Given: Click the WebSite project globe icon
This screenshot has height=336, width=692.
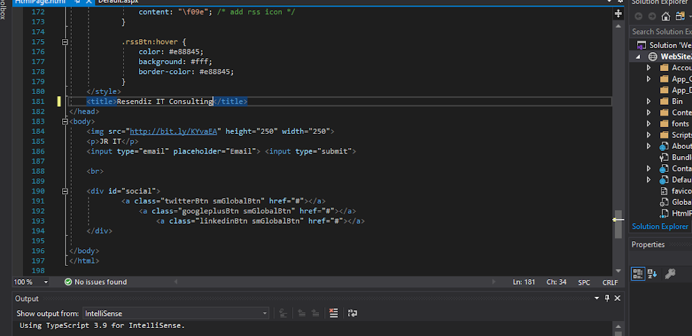Looking at the screenshot, I should [653, 57].
